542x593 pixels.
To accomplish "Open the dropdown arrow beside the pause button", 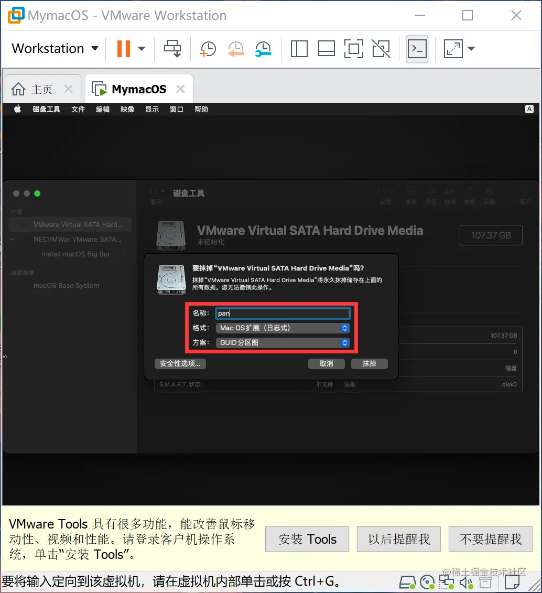I will [x=142, y=48].
